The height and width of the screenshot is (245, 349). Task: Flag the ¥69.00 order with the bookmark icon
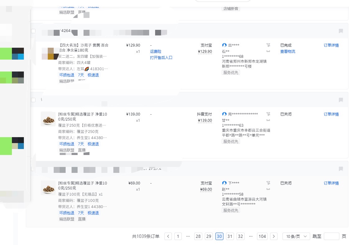coord(341,169)
